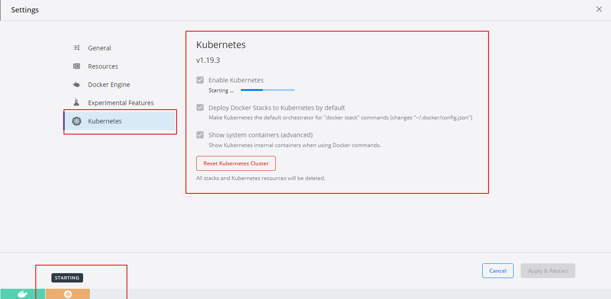The width and height of the screenshot is (611, 299).
Task: Click 'Show Kubernetes internal containers' description text
Action: (295, 145)
